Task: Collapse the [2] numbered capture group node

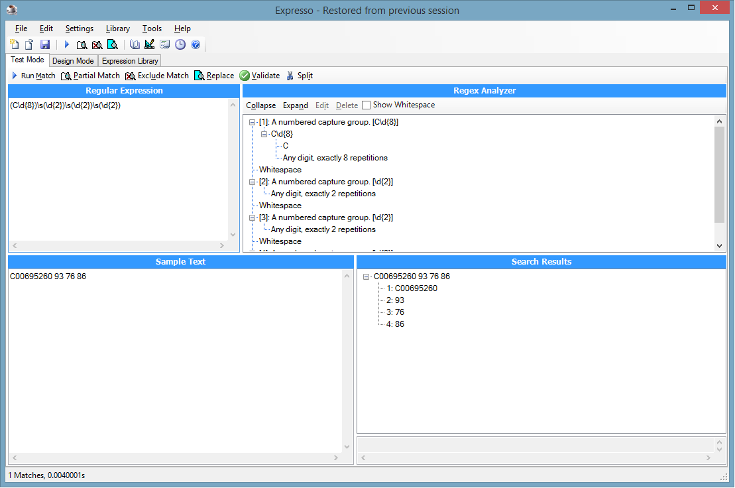Action: tap(253, 182)
